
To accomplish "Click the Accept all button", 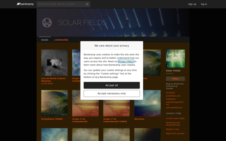I will [x=112, y=85].
